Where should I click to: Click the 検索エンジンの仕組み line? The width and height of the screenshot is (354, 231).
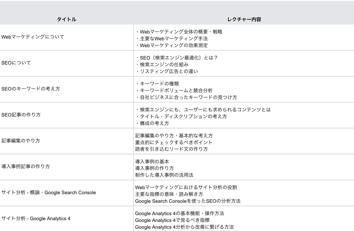click(x=162, y=65)
